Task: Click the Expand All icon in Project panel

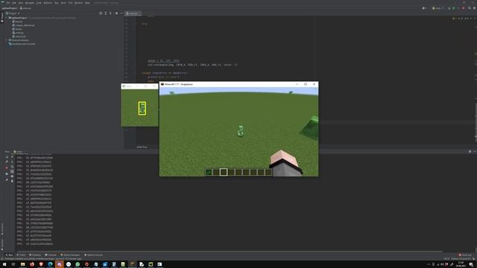Action: 106,13
